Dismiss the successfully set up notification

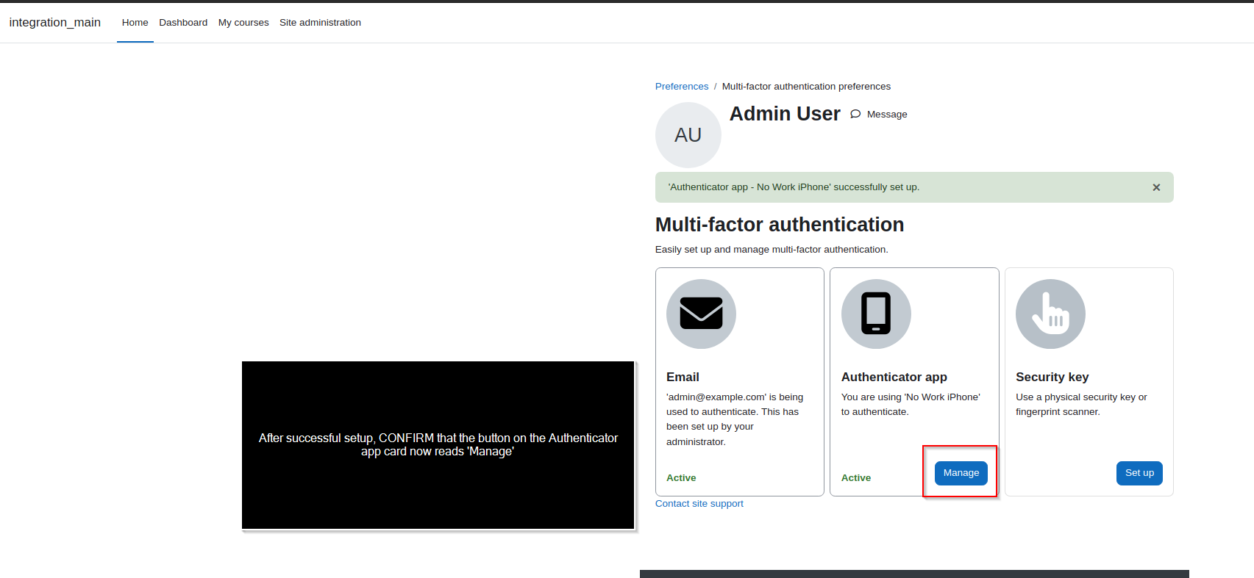pos(1156,187)
